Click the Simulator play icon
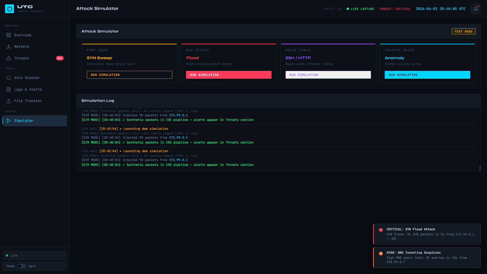The image size is (487, 274). tap(9, 121)
